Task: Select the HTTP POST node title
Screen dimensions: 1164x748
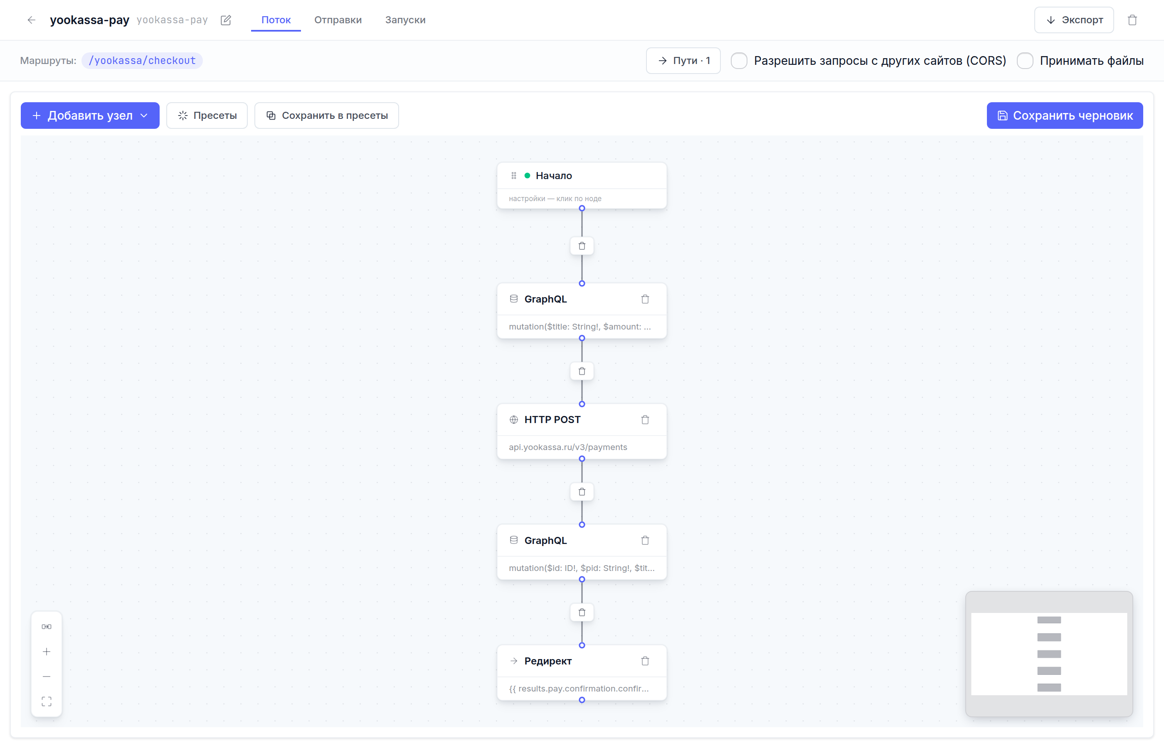Action: [552, 420]
